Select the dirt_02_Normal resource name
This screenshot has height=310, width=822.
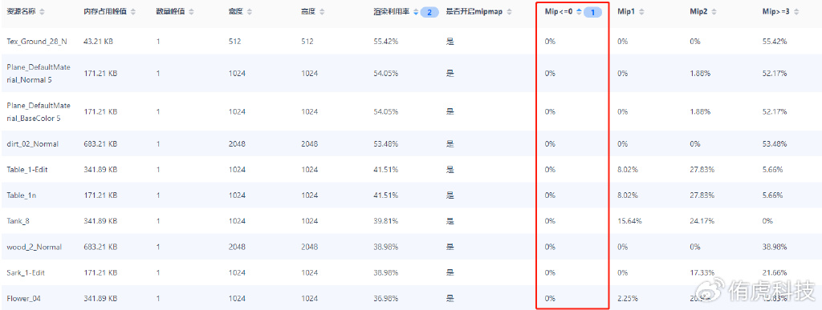pos(32,143)
